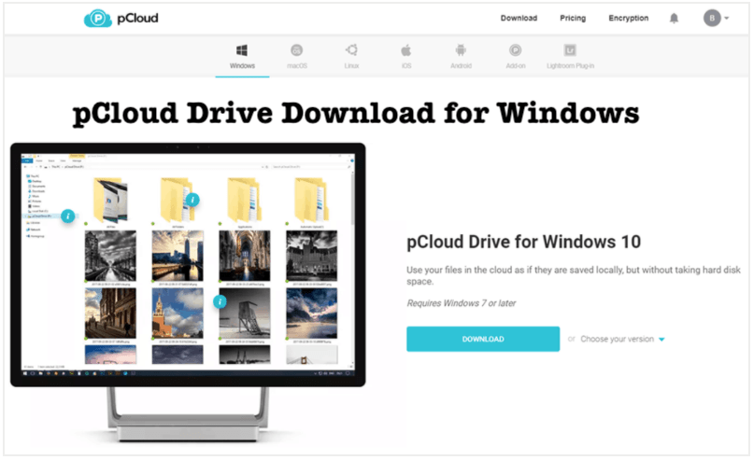
Task: Open the notifications bell
Action: (x=674, y=19)
